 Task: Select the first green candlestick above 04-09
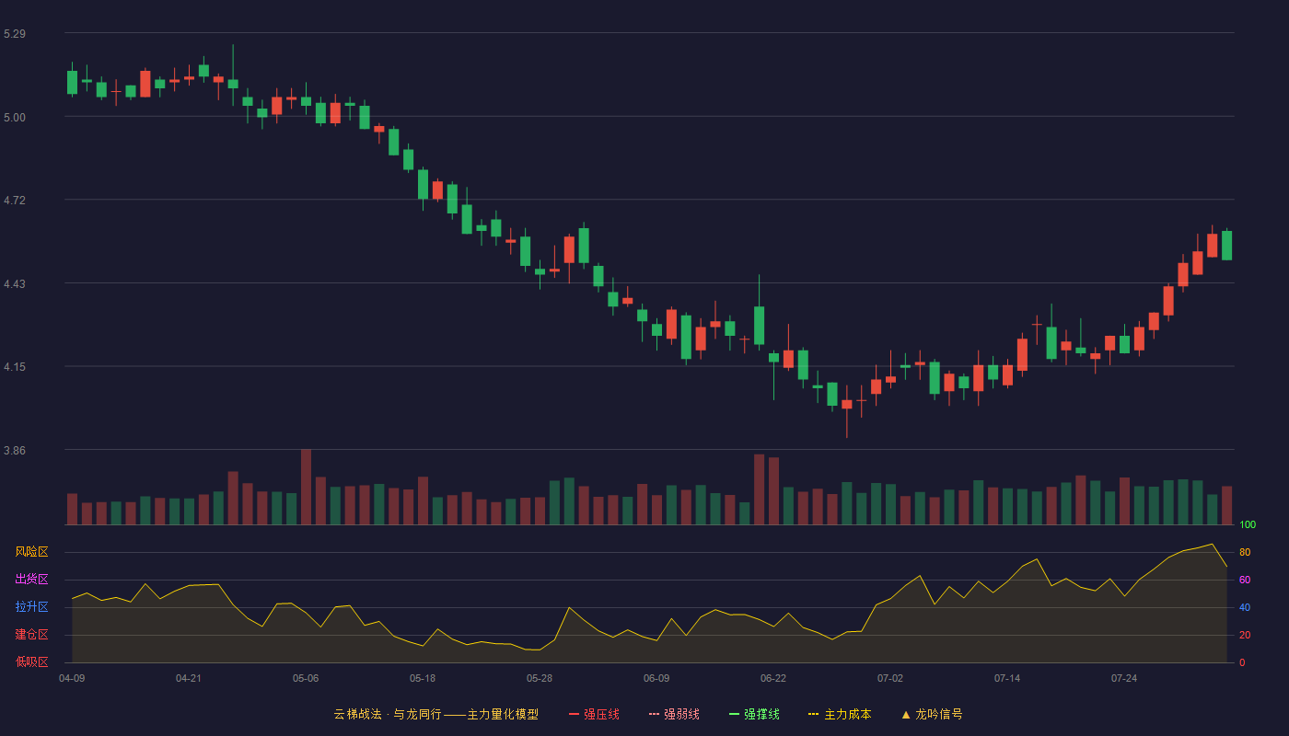pyautogui.click(x=72, y=82)
